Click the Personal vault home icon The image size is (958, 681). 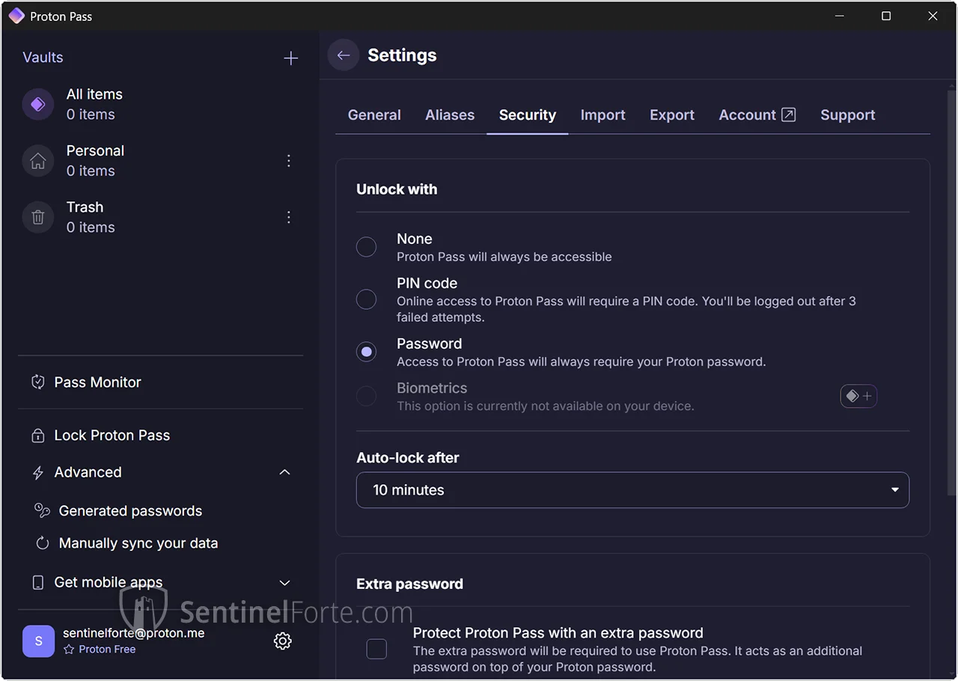(38, 161)
